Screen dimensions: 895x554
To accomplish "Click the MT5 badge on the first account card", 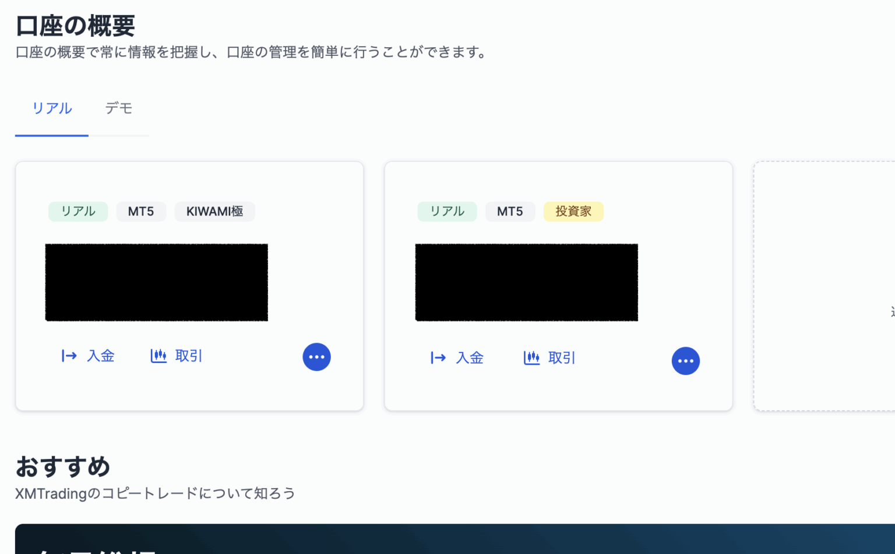I will (x=141, y=211).
